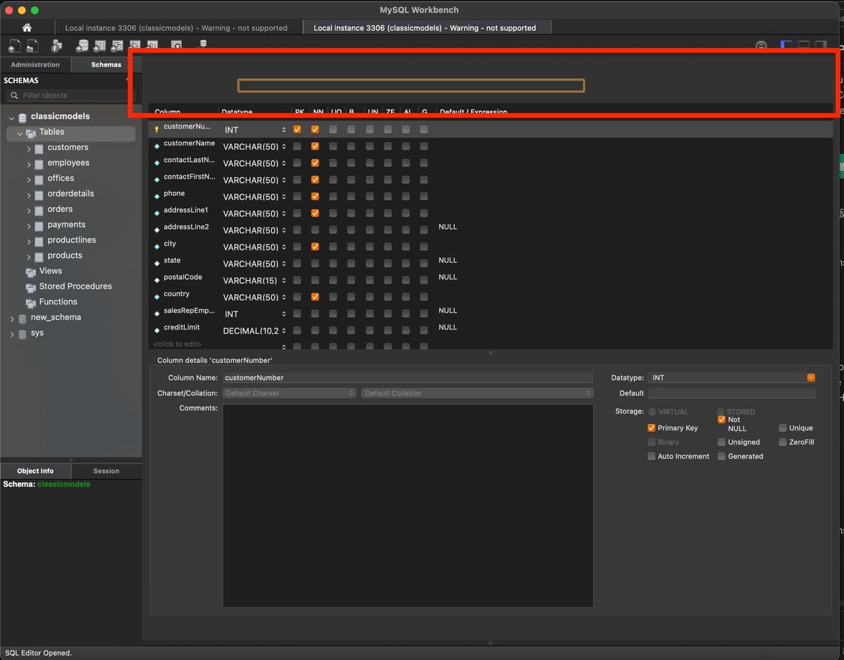
Task: Enable Auto Increment for customerNumber
Action: pos(651,456)
